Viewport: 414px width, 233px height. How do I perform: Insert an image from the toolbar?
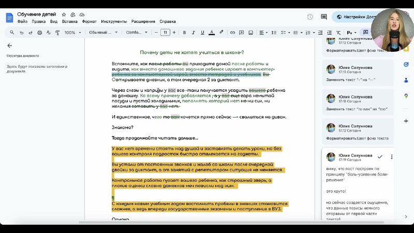[x=250, y=33]
